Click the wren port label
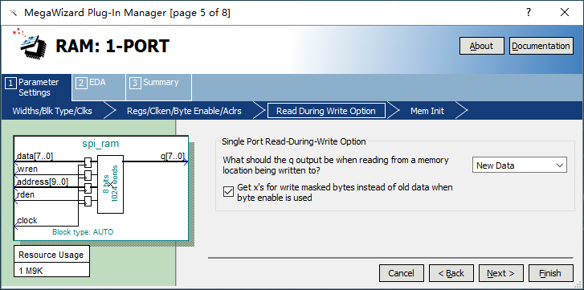The height and width of the screenshot is (290, 584). tap(27, 170)
